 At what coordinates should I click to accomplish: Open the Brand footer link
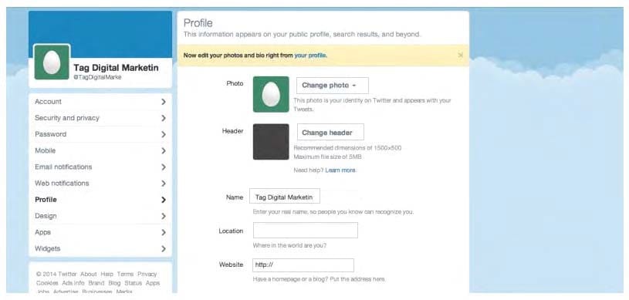(x=96, y=283)
